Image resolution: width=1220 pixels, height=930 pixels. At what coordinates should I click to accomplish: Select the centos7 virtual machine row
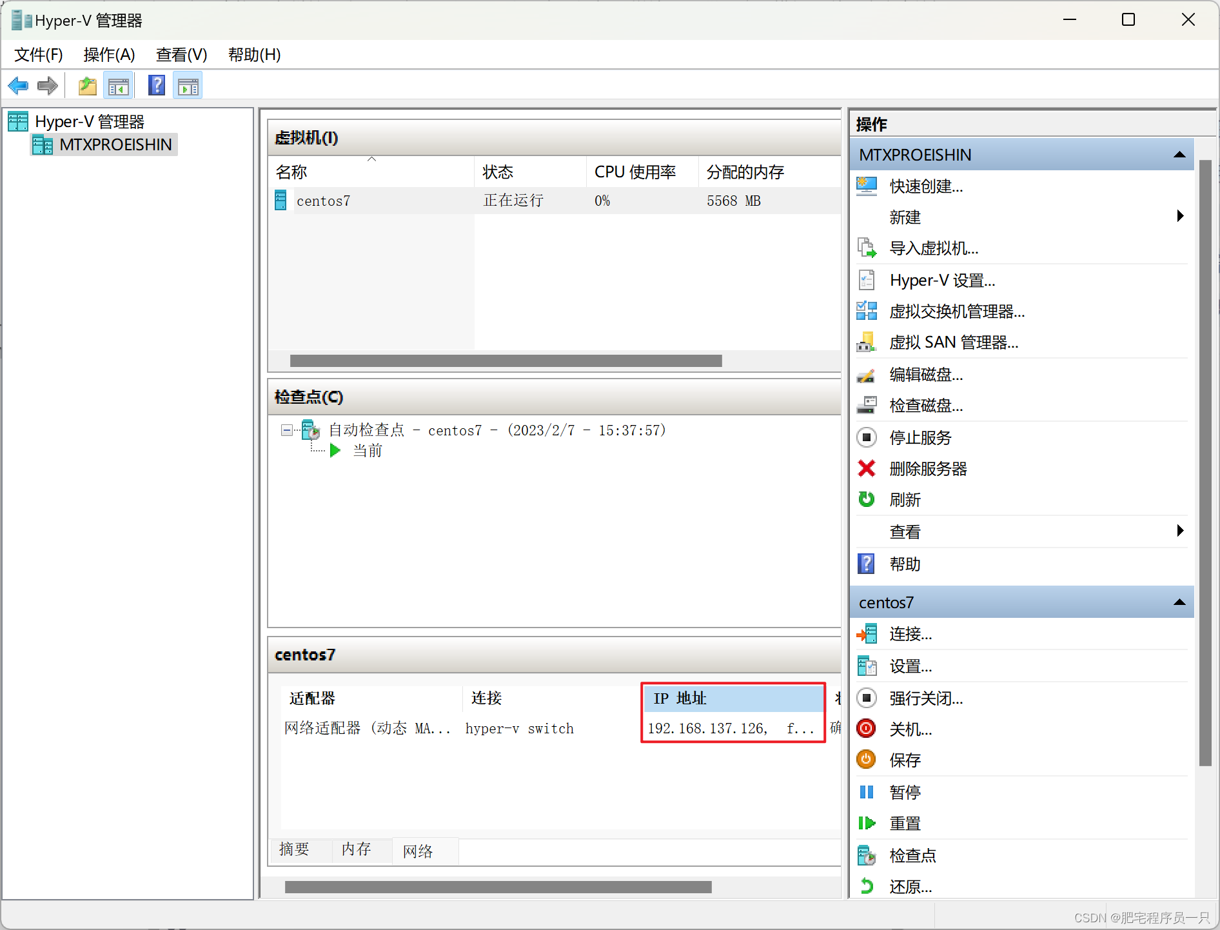(554, 201)
